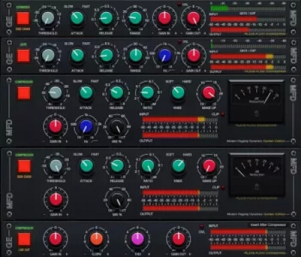The height and width of the screenshot is (257, 301).
Task: Click the Range knob on the Expander unit
Action: pyautogui.click(x=135, y=18)
